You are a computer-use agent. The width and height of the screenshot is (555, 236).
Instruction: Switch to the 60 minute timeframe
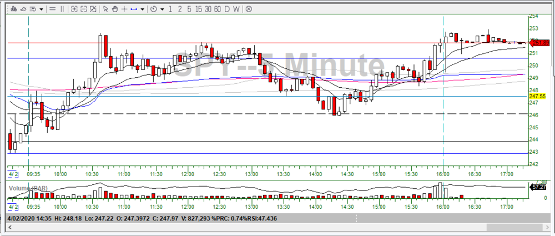pos(218,9)
